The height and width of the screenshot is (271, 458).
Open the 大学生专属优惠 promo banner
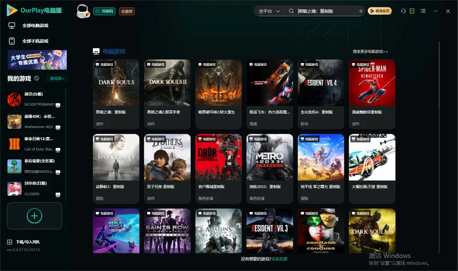pyautogui.click(x=38, y=60)
